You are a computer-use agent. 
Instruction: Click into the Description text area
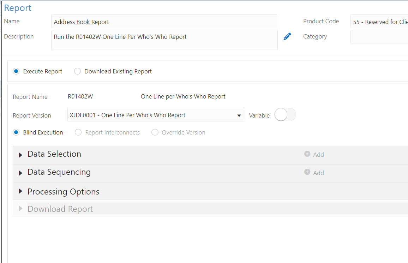pyautogui.click(x=164, y=40)
